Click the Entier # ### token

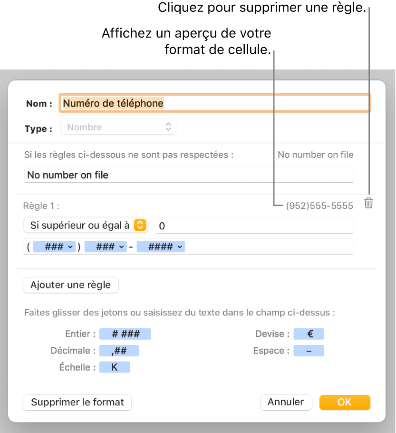pos(125,334)
